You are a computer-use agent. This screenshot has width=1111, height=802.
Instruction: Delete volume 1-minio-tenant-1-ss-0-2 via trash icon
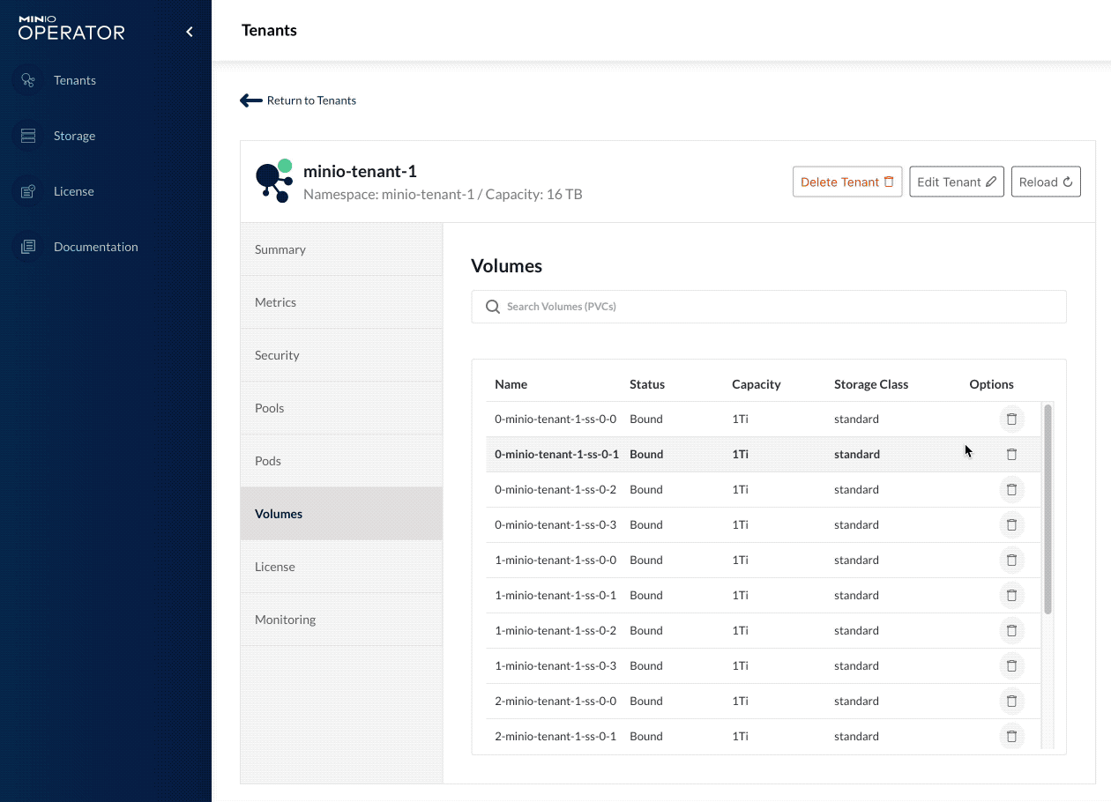pyautogui.click(x=1011, y=631)
